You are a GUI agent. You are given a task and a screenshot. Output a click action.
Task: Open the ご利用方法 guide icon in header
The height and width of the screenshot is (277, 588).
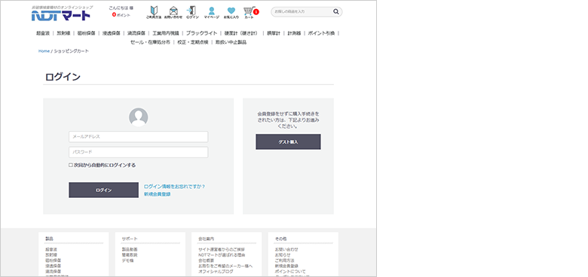[154, 12]
